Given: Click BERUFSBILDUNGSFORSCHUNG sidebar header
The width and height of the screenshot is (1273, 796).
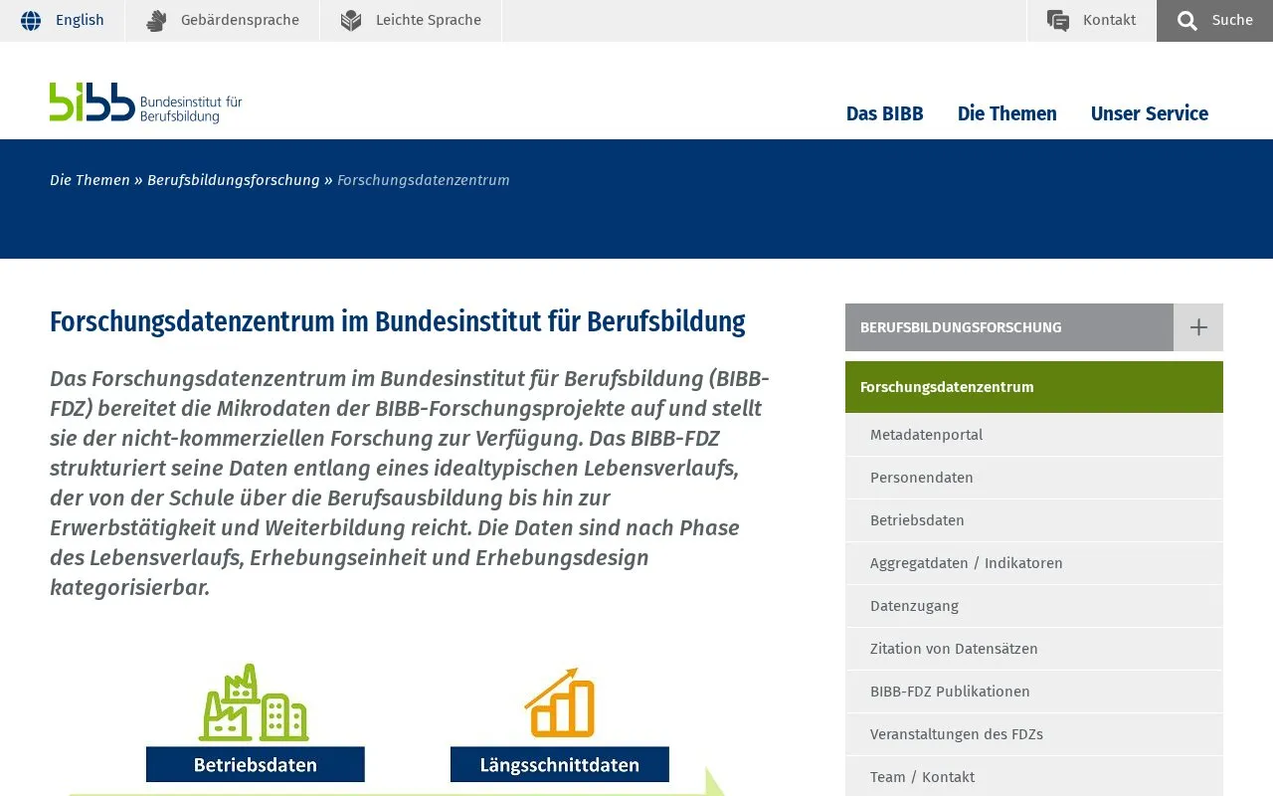Looking at the screenshot, I should tap(1009, 327).
